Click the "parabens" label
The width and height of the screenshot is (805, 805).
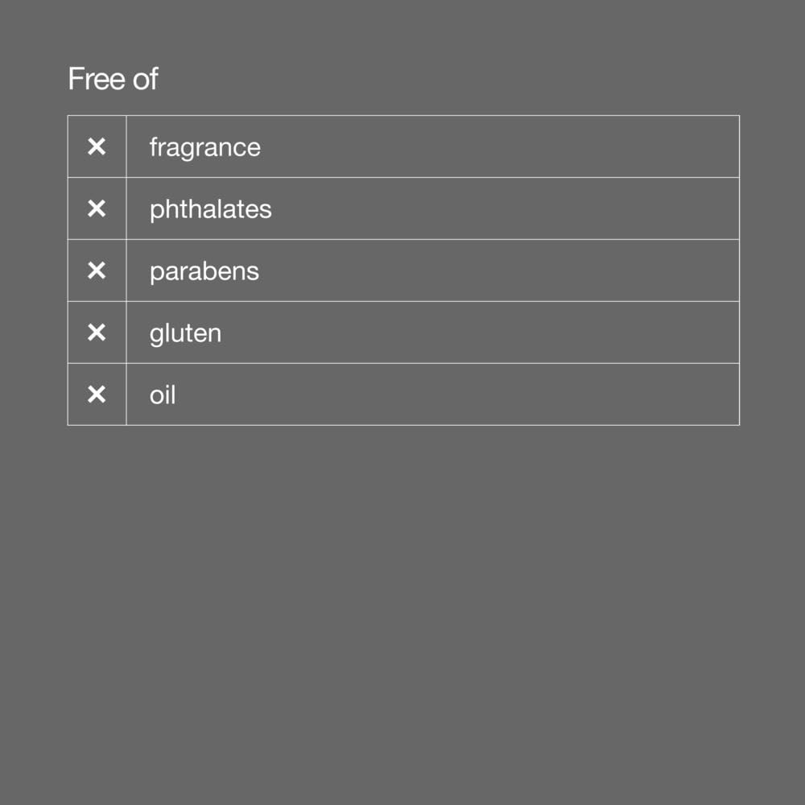(204, 271)
